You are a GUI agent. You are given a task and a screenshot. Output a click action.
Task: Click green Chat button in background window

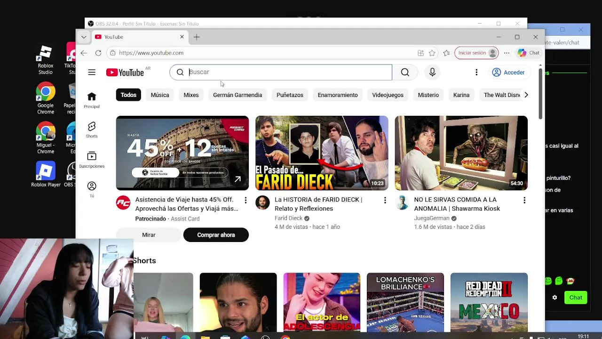tap(576, 298)
